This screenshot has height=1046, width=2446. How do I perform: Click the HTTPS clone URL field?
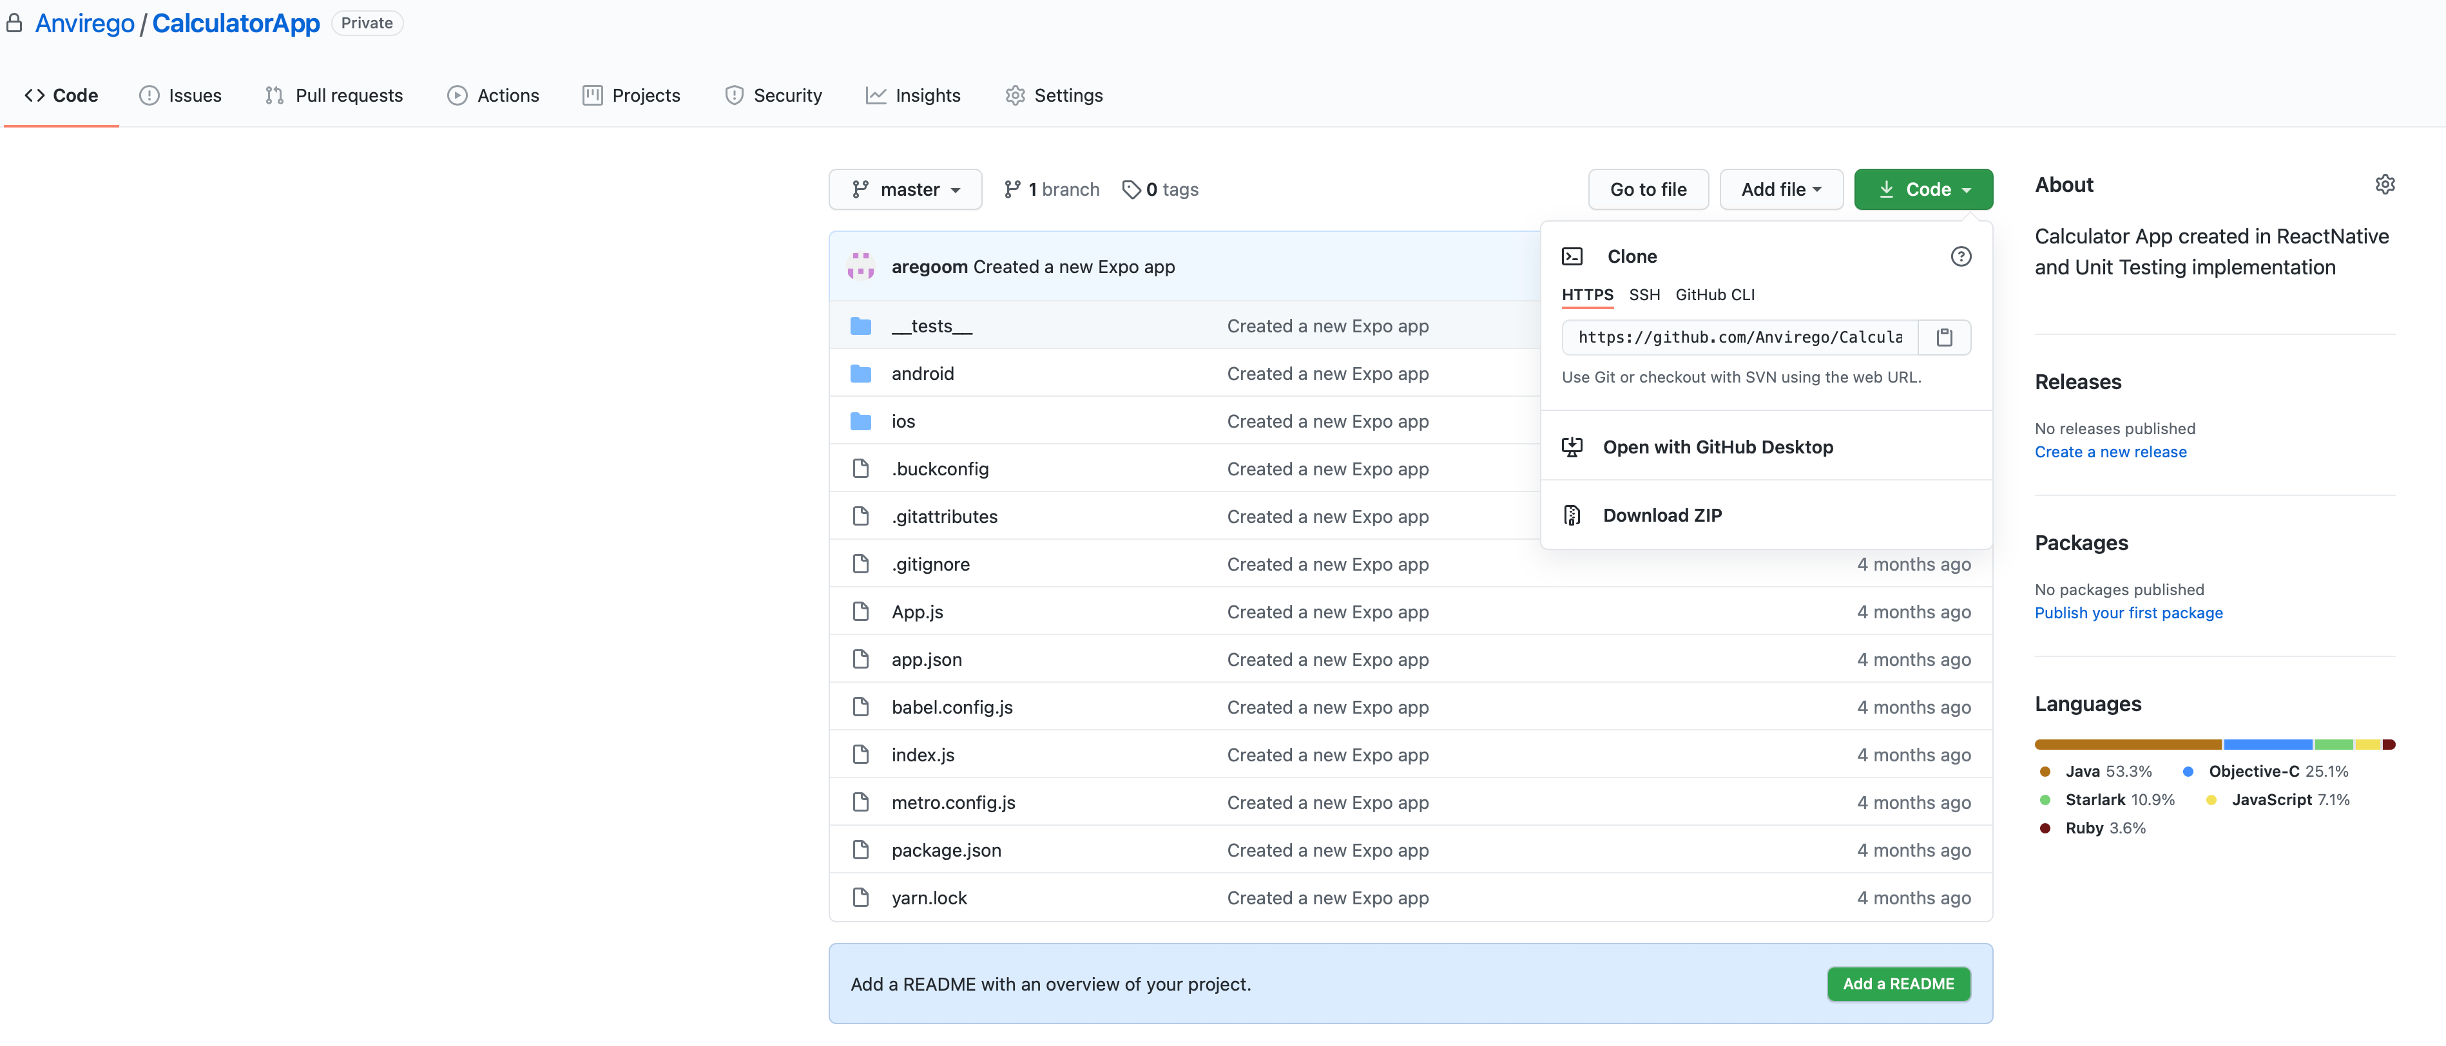pyautogui.click(x=1738, y=337)
